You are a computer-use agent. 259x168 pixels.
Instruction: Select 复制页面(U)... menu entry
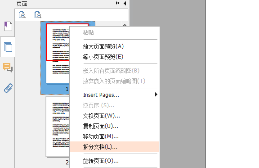click(x=115, y=126)
